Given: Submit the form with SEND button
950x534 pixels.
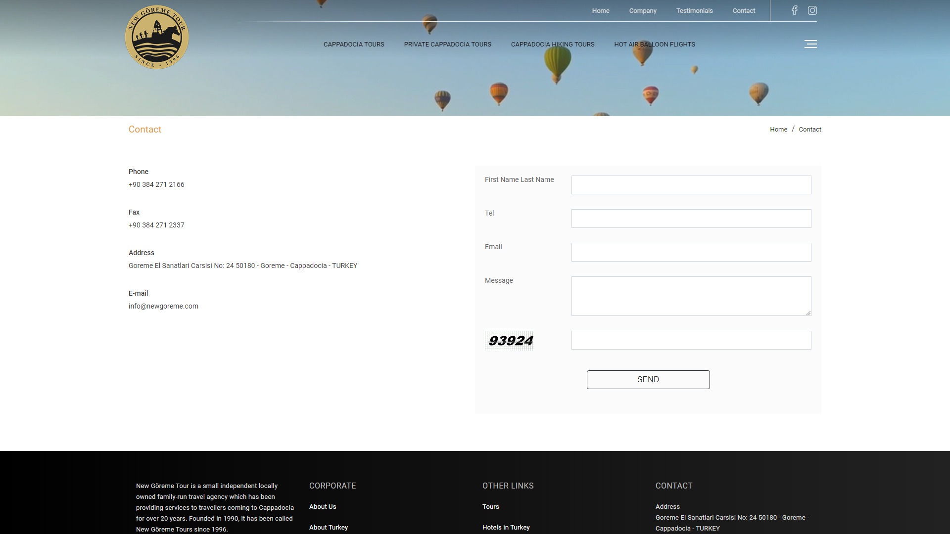Looking at the screenshot, I should [x=648, y=380].
